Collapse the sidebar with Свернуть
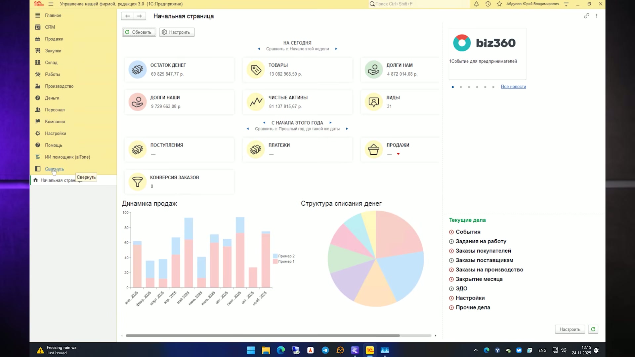635x357 pixels. coord(55,169)
